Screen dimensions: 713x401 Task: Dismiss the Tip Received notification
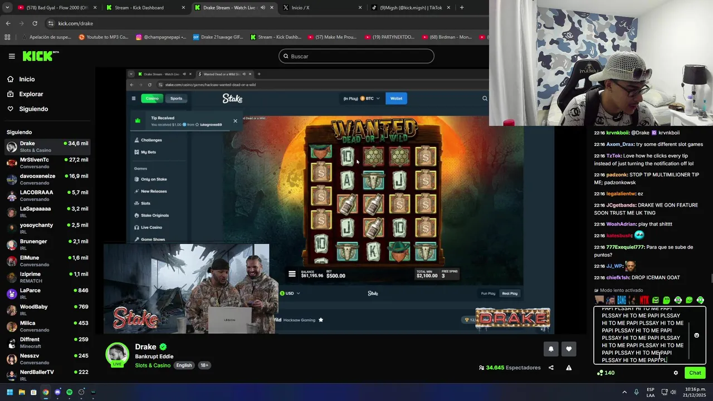coord(235,121)
